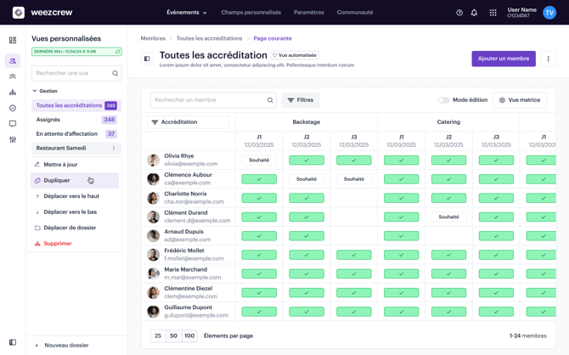Toggle Olivia Rhye Backstage J2 checked cell

coord(307,160)
